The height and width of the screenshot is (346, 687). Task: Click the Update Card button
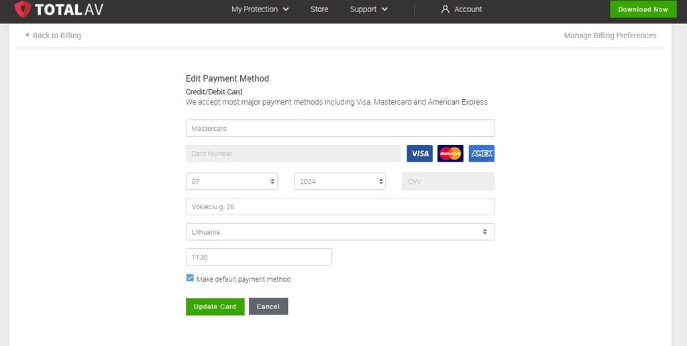pyautogui.click(x=215, y=306)
